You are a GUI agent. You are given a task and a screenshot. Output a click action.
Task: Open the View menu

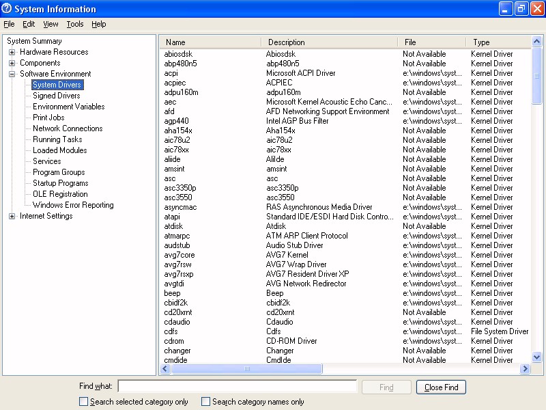[x=51, y=24]
